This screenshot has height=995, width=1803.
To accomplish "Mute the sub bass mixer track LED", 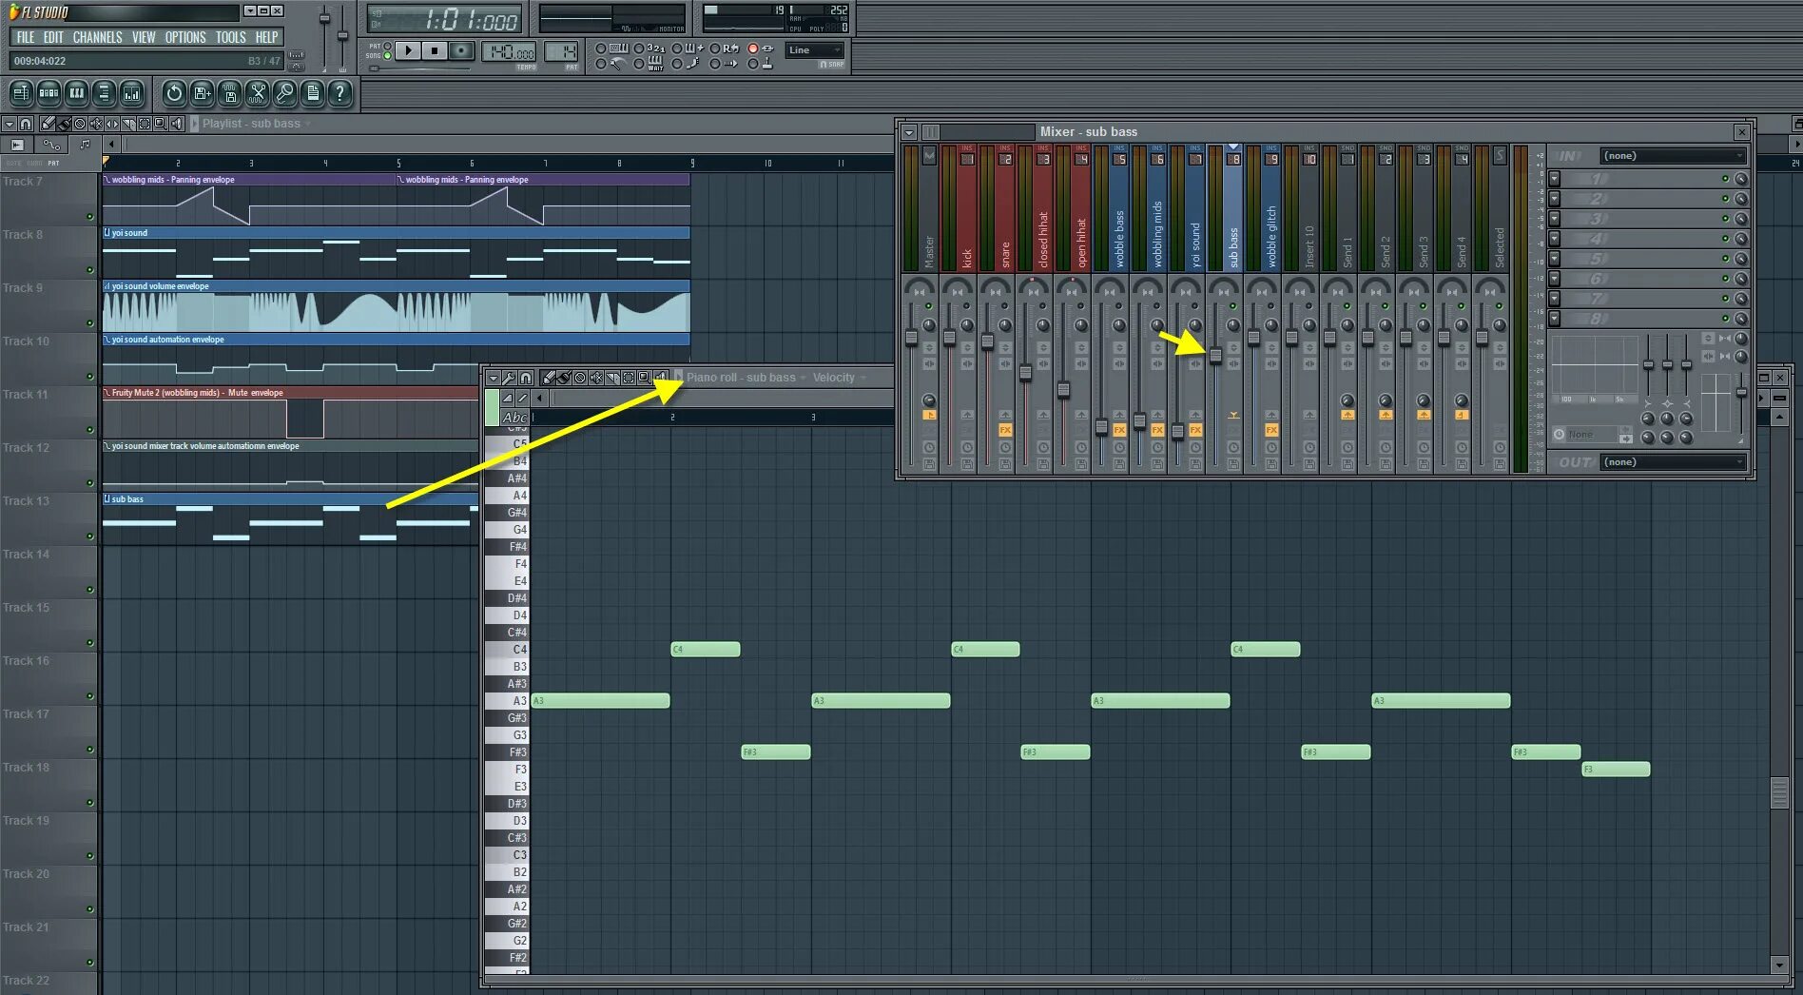I will (x=1233, y=306).
